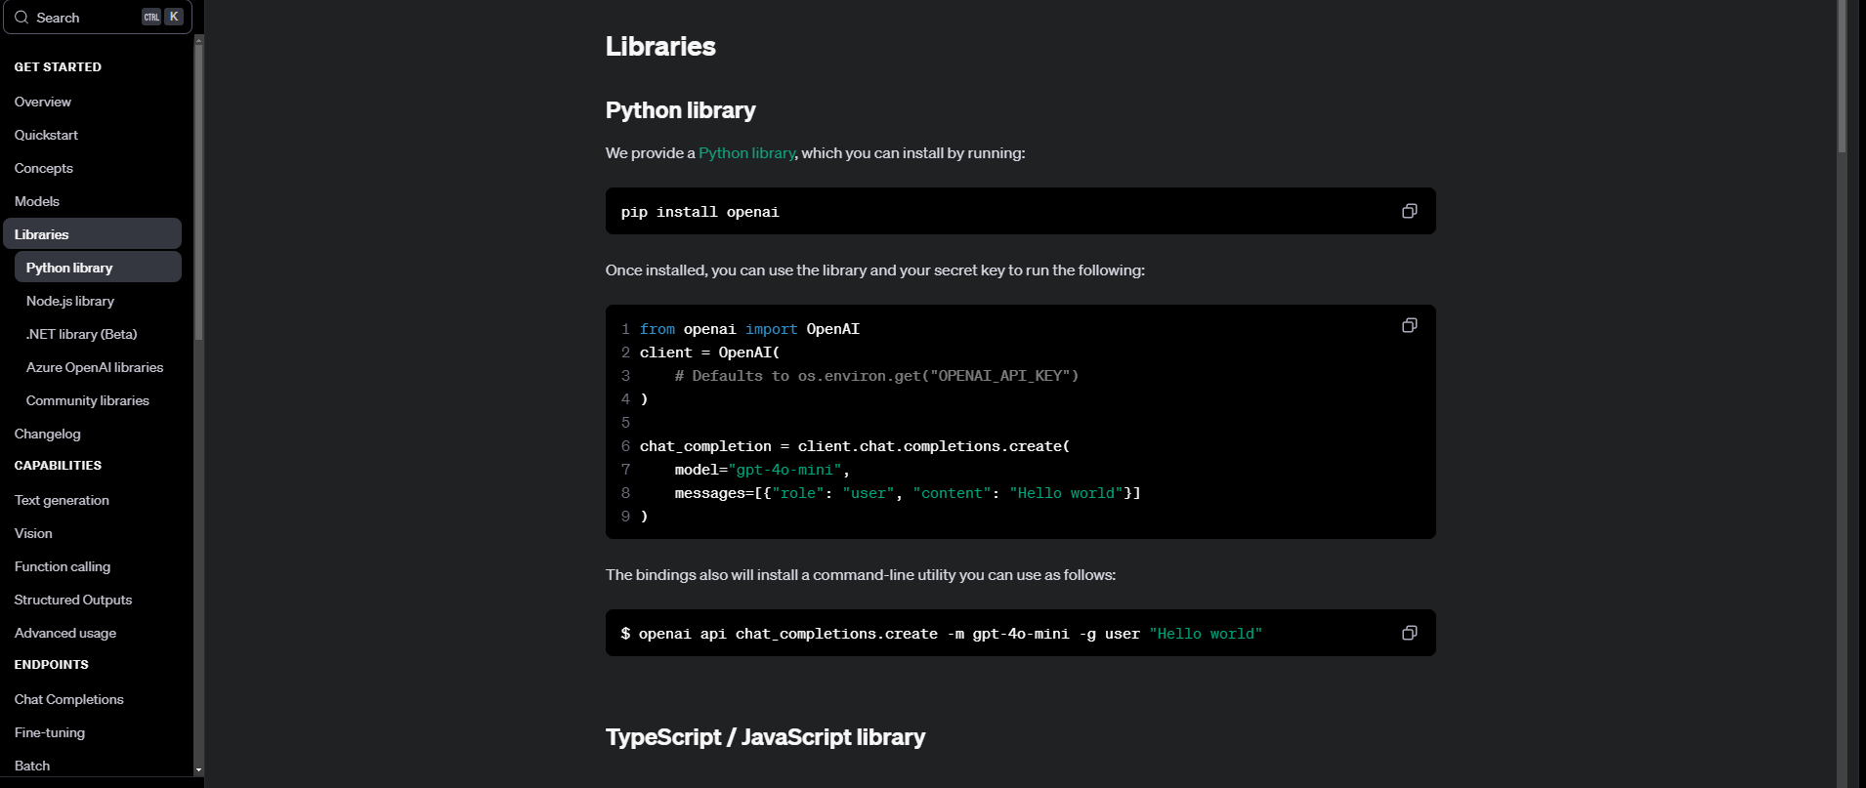Viewport: 1866px width, 788px height.
Task: Open the Fine-tuning endpoint page
Action: point(49,732)
